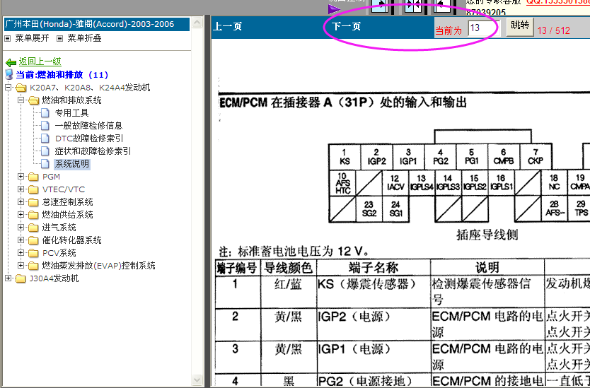Click the 燃油和排放系统 folder icon

(x=34, y=100)
